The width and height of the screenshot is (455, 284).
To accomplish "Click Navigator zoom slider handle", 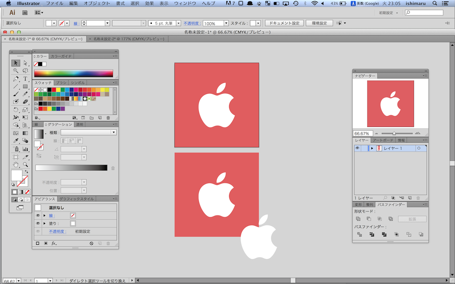I will [394, 133].
